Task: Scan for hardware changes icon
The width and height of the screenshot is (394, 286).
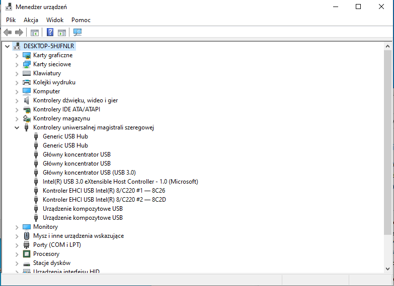Action: tap(77, 32)
